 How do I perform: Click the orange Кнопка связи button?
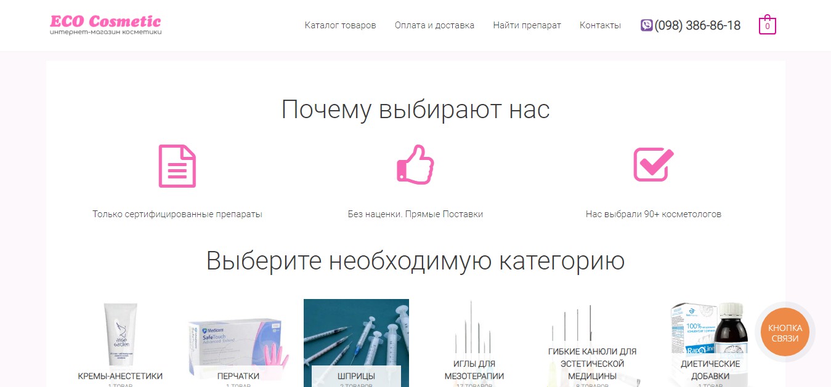tap(784, 333)
